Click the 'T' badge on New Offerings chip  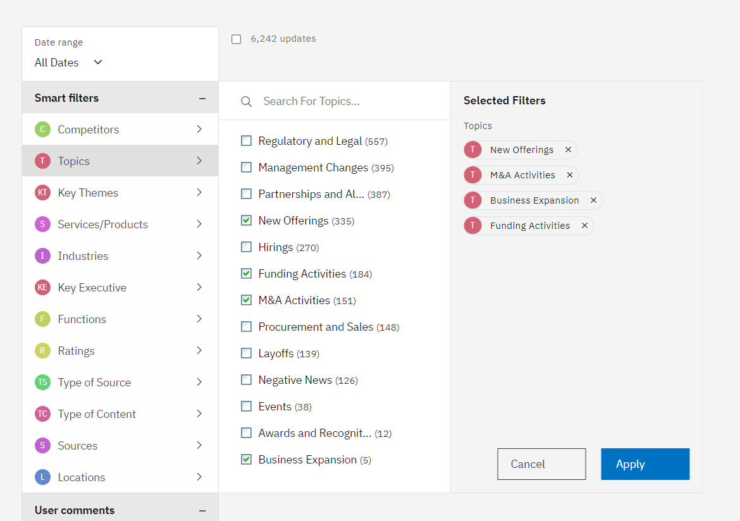473,150
